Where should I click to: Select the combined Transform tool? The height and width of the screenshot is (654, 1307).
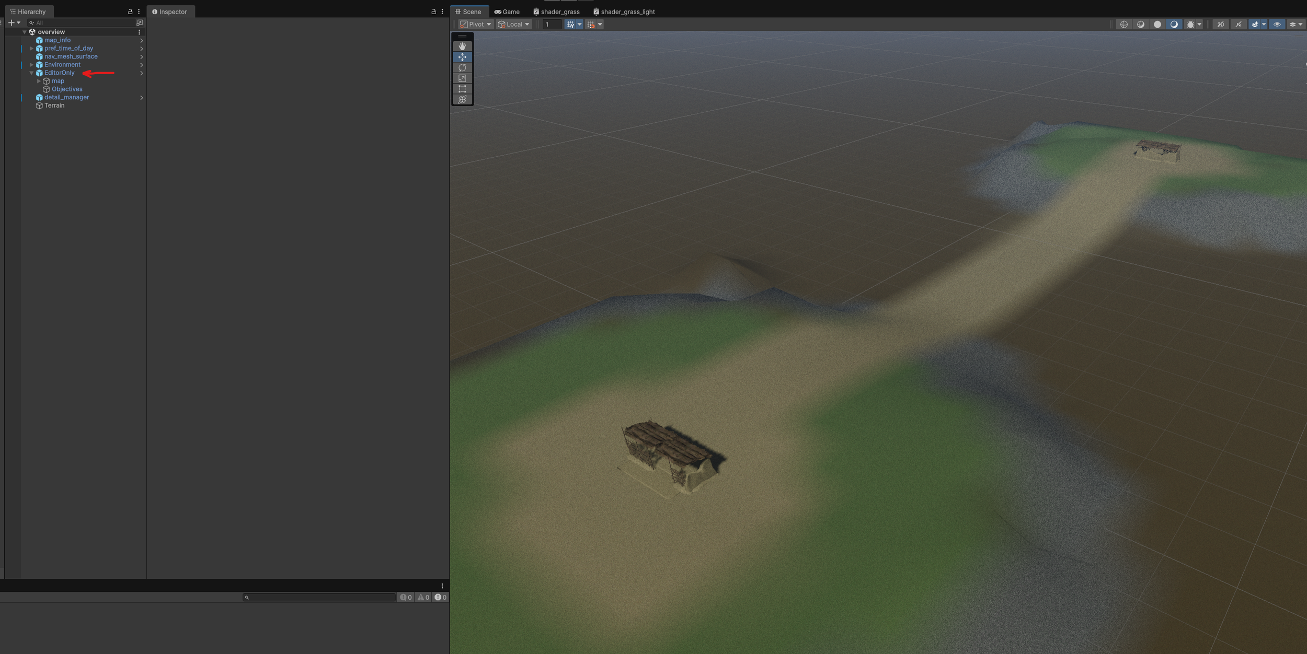[462, 100]
